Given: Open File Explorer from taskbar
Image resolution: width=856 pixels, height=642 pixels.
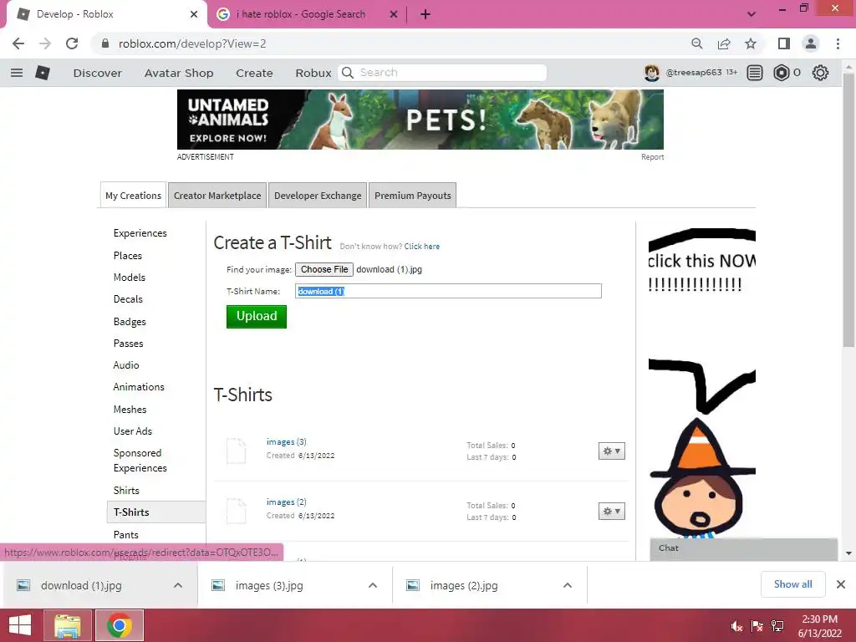Looking at the screenshot, I should pos(68,625).
